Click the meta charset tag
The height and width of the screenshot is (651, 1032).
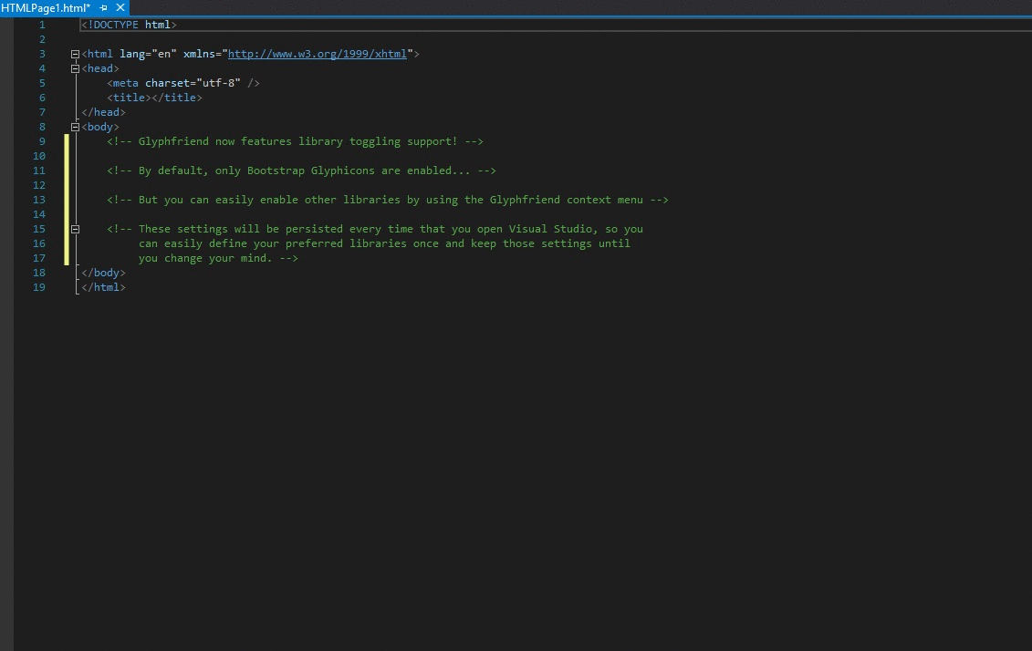coord(183,83)
